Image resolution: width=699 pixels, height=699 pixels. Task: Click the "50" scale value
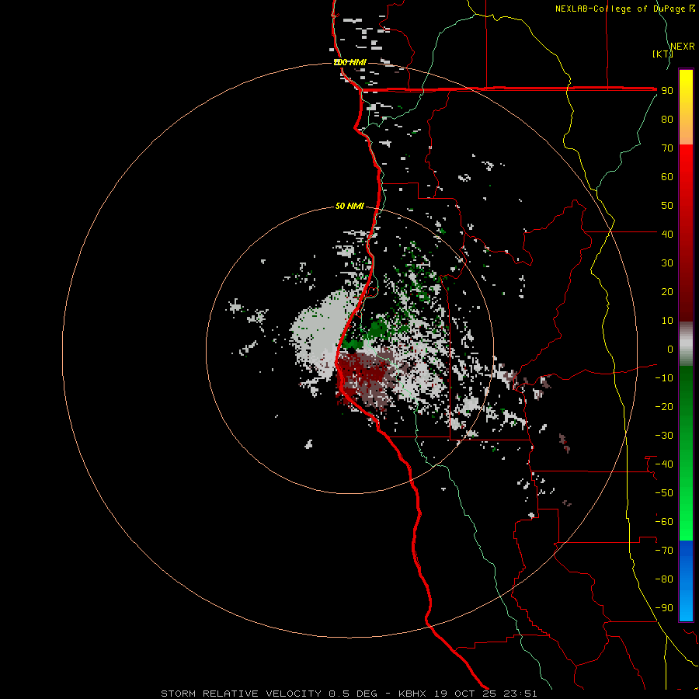[x=667, y=206]
